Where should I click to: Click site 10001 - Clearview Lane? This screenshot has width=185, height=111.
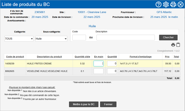tap(92, 12)
